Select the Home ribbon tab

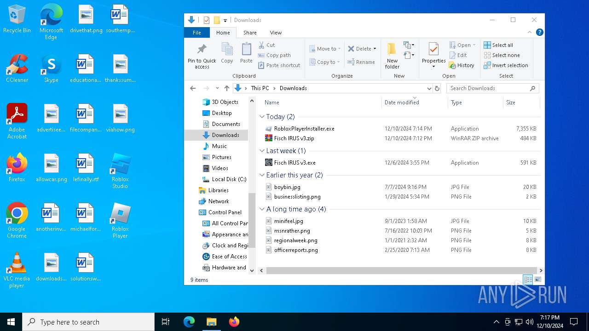pyautogui.click(x=223, y=33)
